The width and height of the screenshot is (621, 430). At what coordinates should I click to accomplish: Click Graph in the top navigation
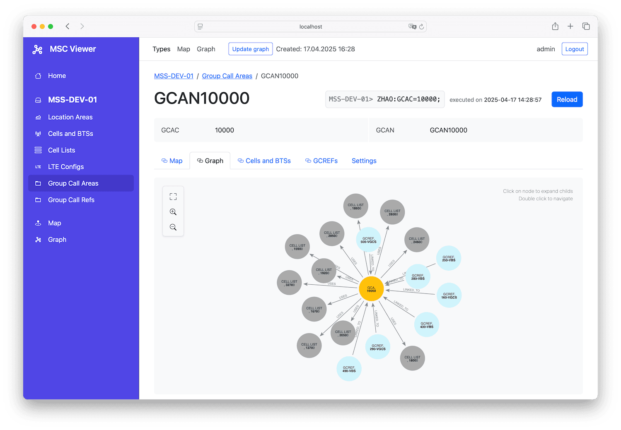click(206, 49)
